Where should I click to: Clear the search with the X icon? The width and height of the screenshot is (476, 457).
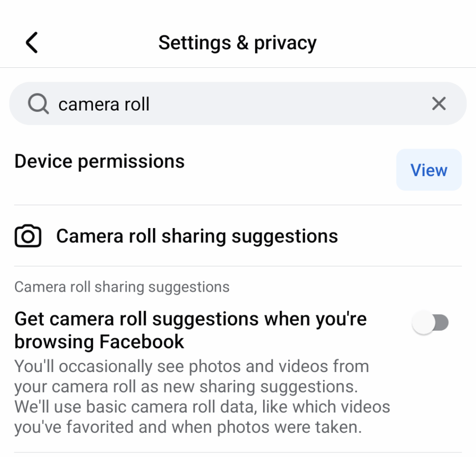(x=438, y=104)
